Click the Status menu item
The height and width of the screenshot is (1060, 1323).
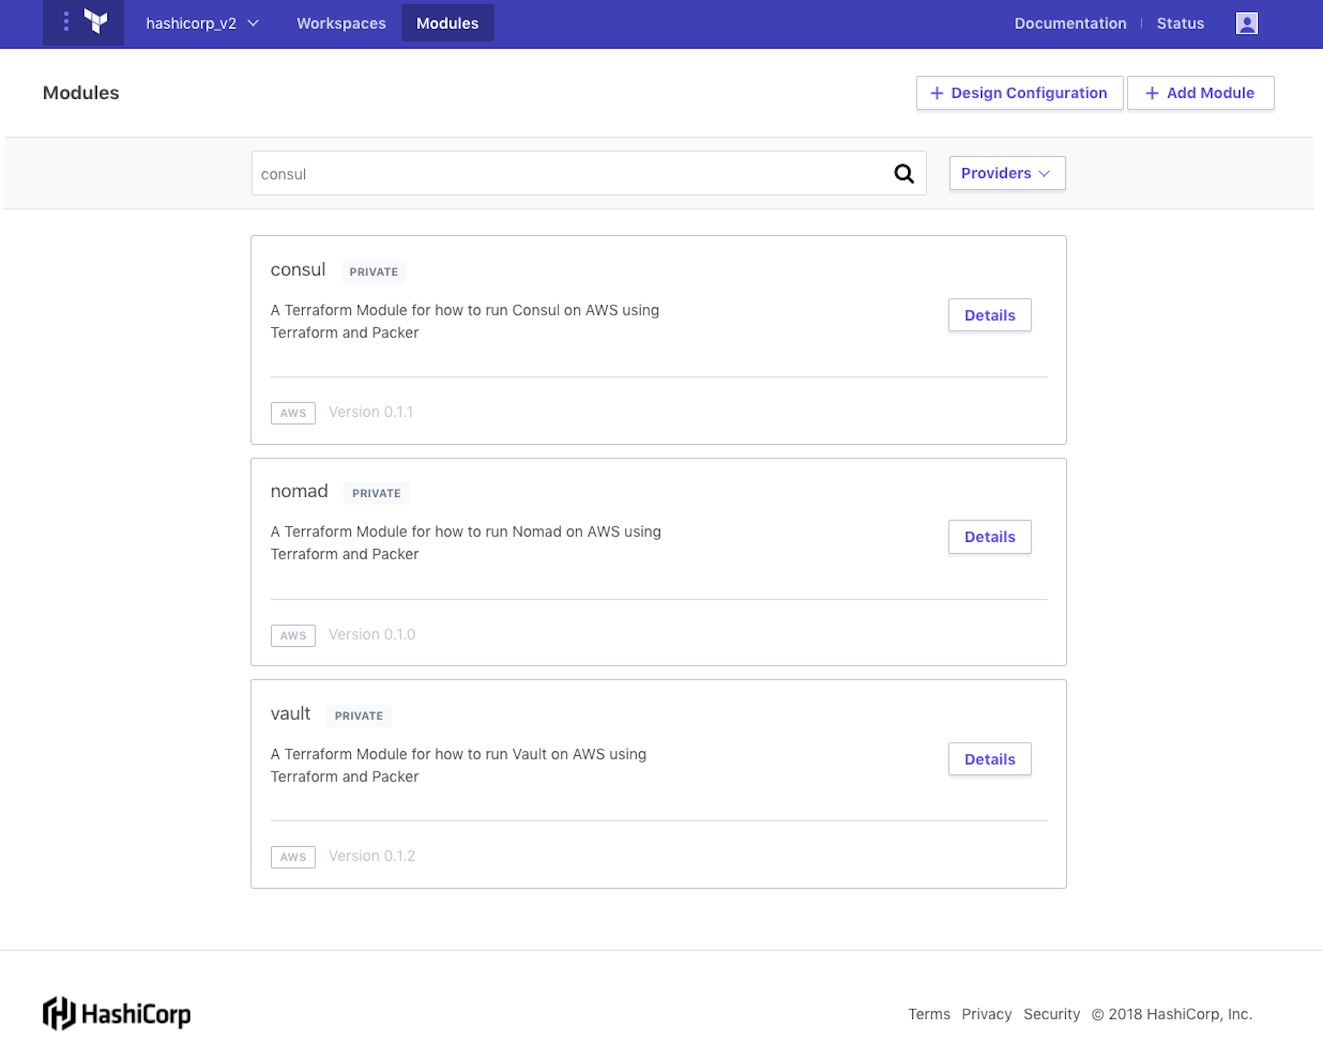[x=1180, y=23]
